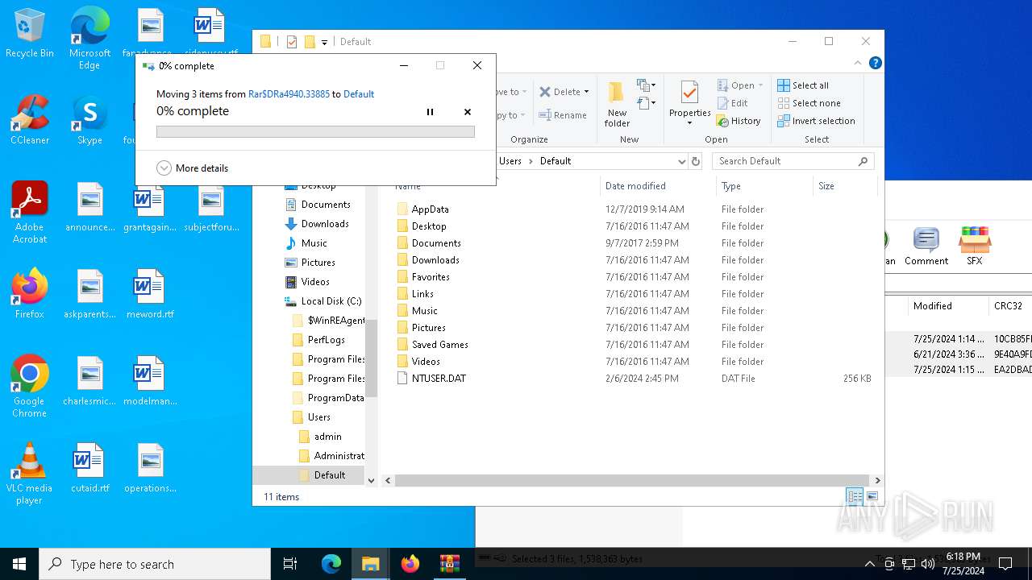
Task: Select Local Disk (C:) in tree
Action: click(331, 301)
